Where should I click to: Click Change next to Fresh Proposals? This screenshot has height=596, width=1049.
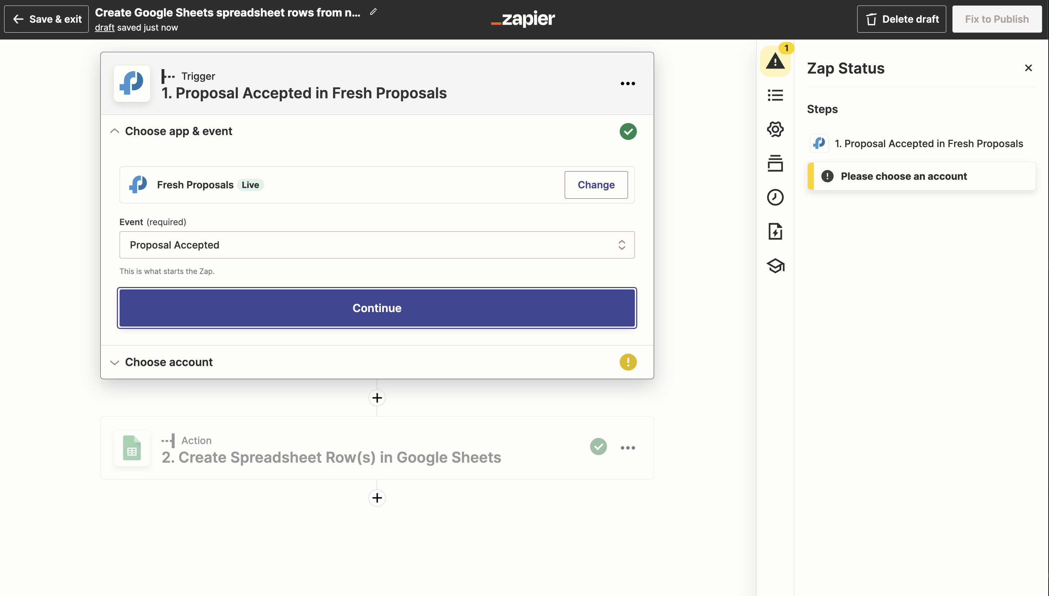click(596, 185)
